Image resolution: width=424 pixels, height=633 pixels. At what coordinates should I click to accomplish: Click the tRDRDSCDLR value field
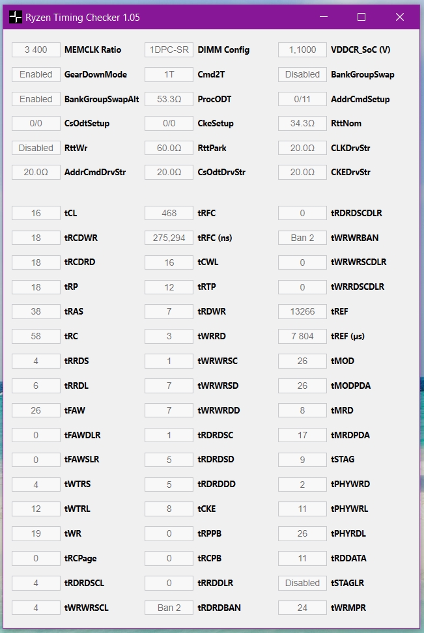pos(302,213)
